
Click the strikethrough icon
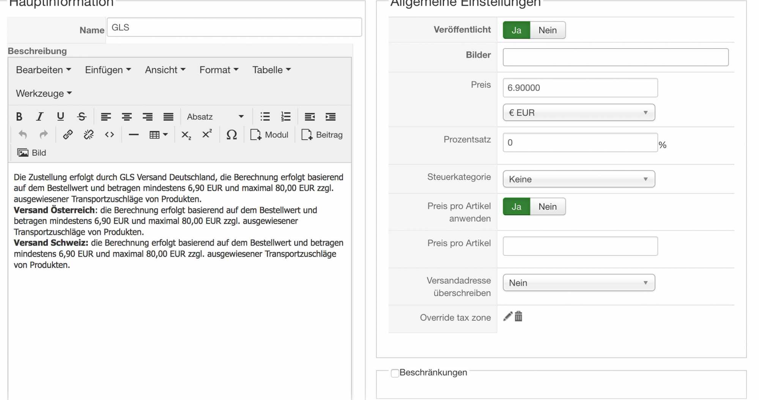click(82, 117)
